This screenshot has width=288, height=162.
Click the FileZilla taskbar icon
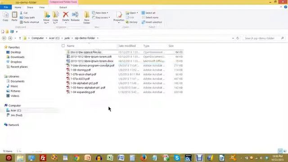click(x=43, y=158)
